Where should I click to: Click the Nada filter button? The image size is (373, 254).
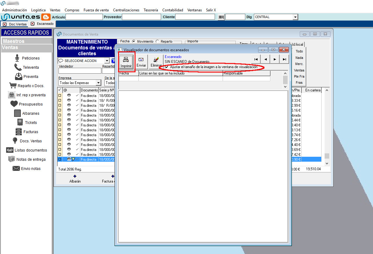coord(299,58)
